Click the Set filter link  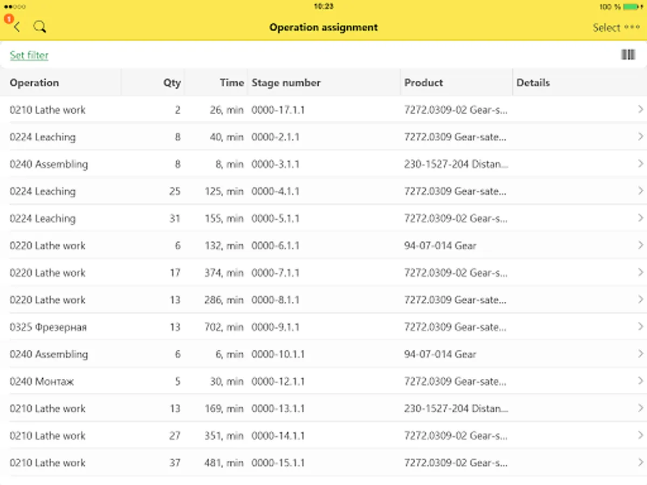click(x=29, y=56)
